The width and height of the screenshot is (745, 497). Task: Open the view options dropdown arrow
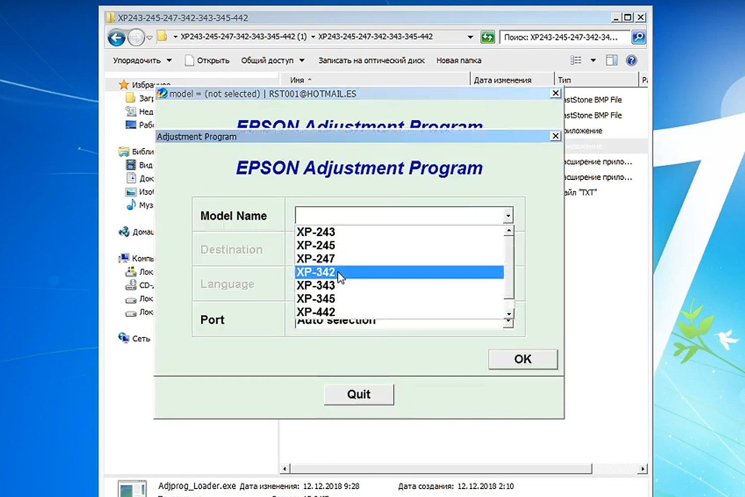(x=593, y=61)
